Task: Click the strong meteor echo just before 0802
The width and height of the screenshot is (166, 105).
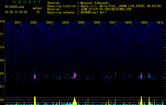Action: [35, 77]
